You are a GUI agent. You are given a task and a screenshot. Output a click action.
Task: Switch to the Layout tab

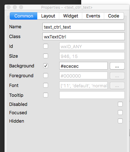(48, 16)
